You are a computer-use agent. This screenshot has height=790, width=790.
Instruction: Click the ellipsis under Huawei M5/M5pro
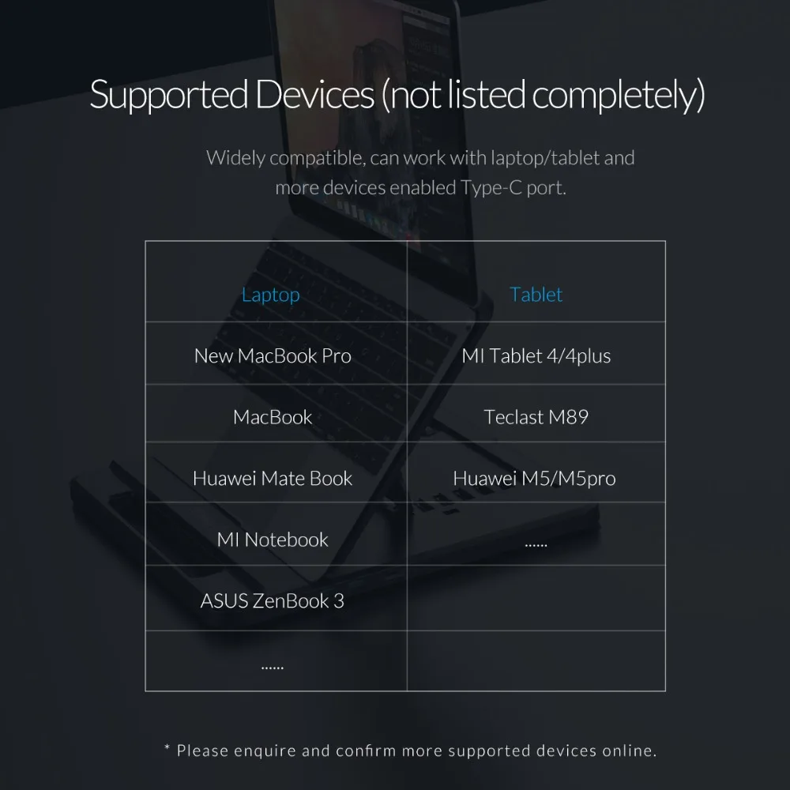point(536,545)
